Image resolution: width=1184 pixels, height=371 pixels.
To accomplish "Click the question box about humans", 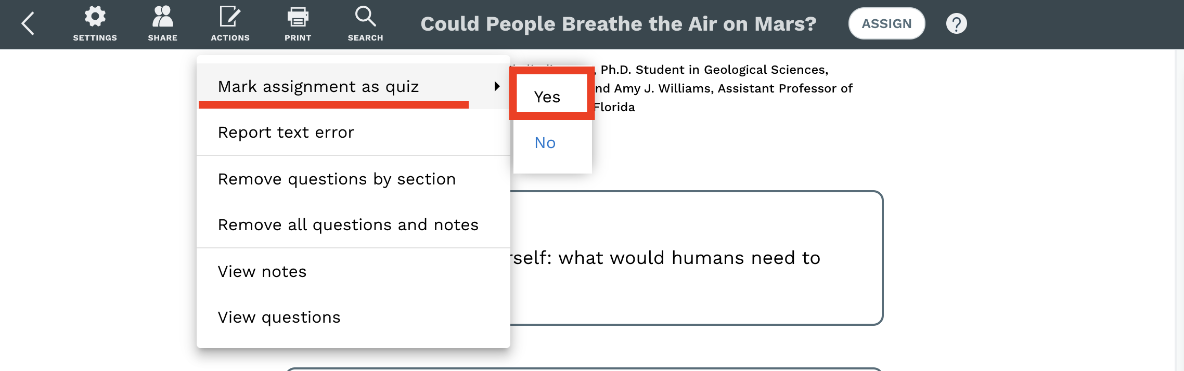I will [696, 258].
